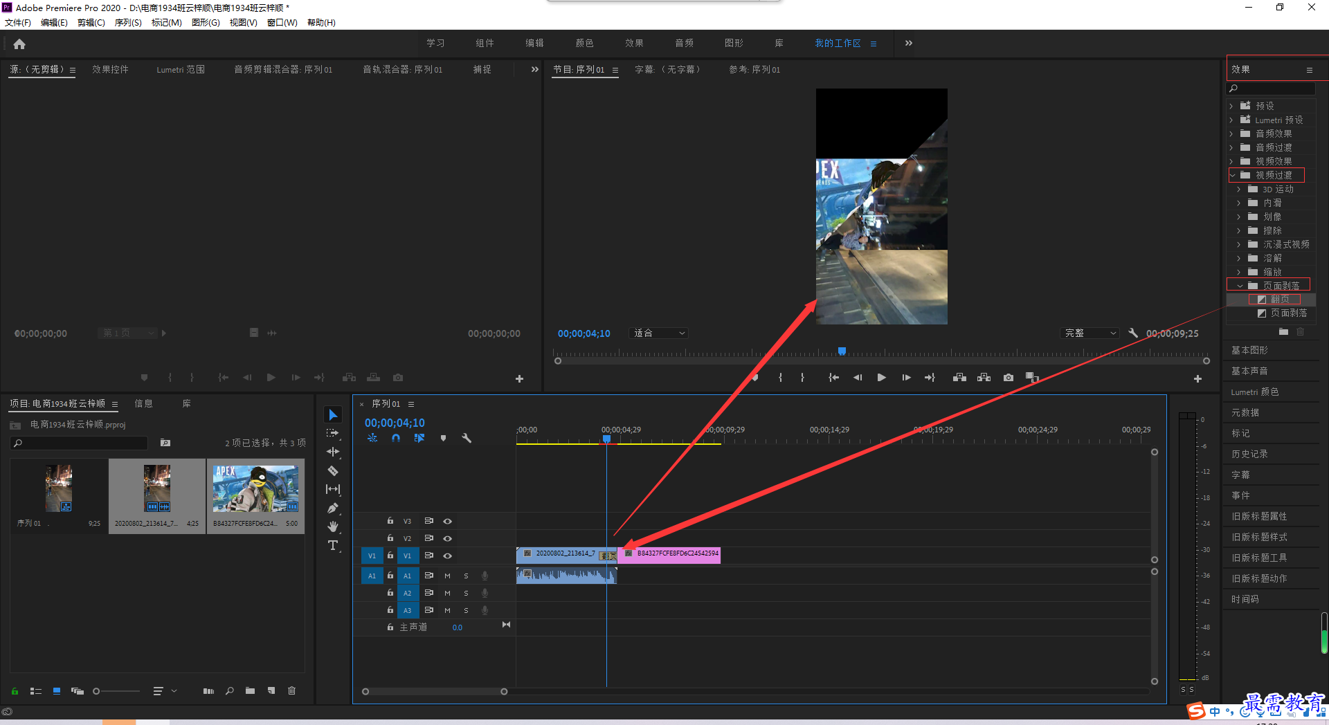Select the Track Select Forward tool
The width and height of the screenshot is (1329, 725).
pyautogui.click(x=333, y=433)
